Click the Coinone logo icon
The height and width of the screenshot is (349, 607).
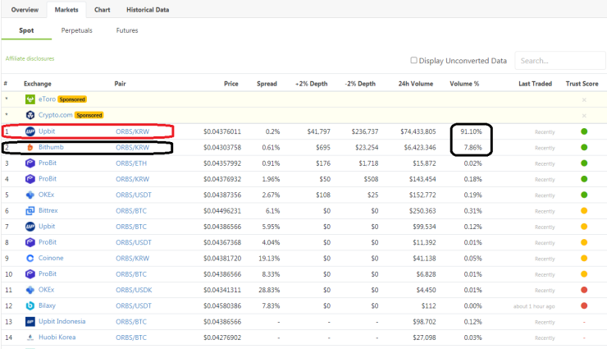point(30,259)
